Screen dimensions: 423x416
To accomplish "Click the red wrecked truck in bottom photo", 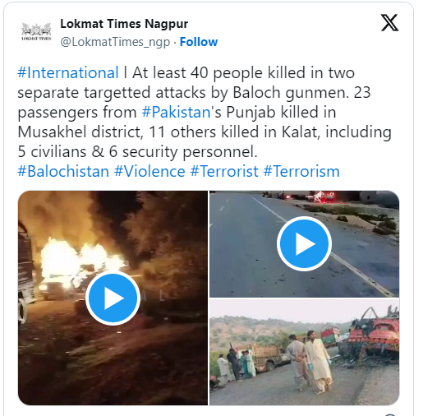I will tap(370, 335).
